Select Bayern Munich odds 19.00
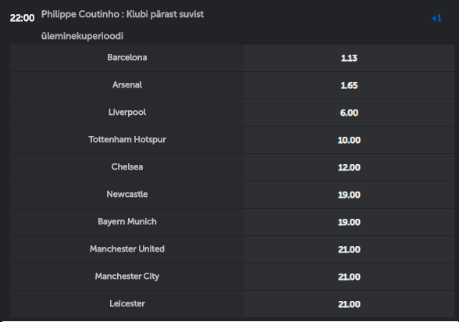Image resolution: width=459 pixels, height=322 pixels. point(349,222)
